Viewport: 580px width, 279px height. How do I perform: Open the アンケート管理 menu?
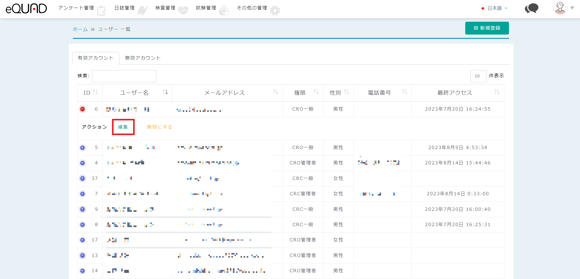point(76,8)
